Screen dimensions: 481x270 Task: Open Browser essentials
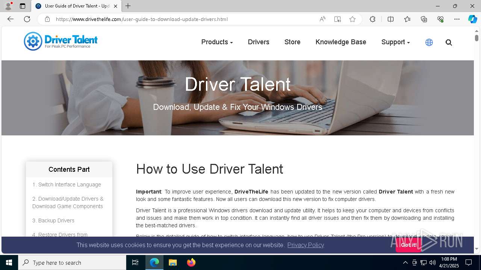(440, 19)
